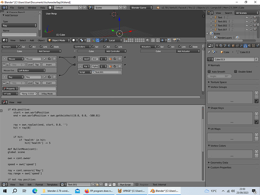
Task: Click the Blender info editor type icon
Action: (x=5, y=8)
